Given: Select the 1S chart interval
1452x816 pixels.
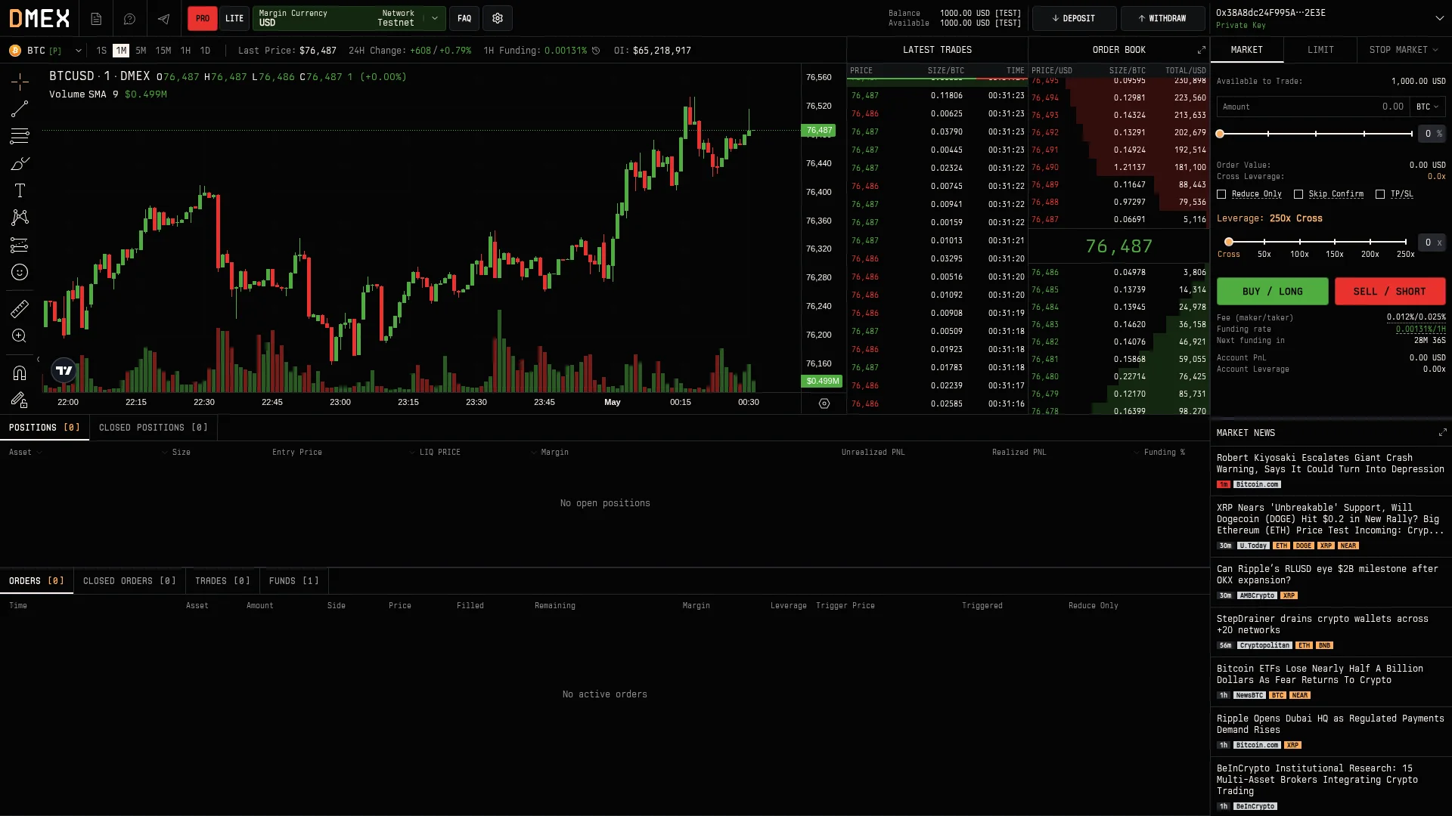Looking at the screenshot, I should (101, 51).
